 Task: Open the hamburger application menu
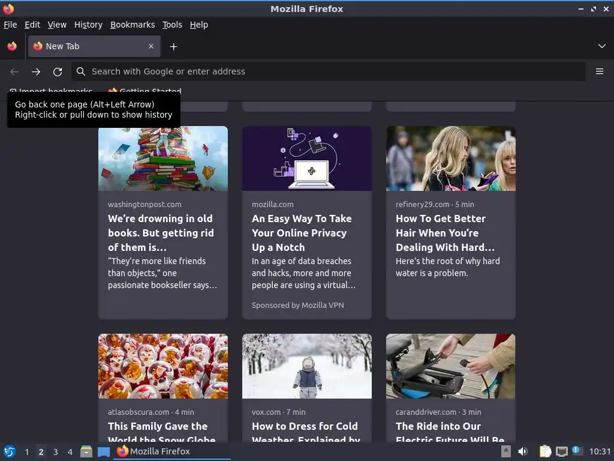click(x=599, y=71)
